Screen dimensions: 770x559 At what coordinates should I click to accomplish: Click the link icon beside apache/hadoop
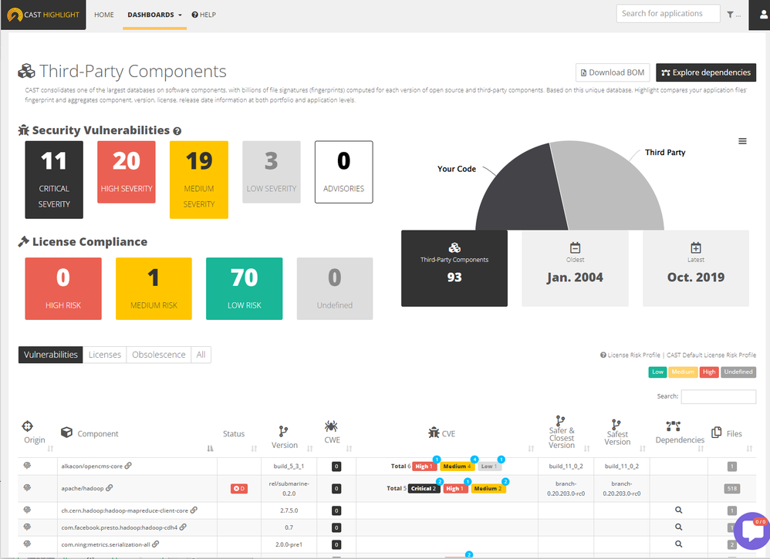click(110, 488)
